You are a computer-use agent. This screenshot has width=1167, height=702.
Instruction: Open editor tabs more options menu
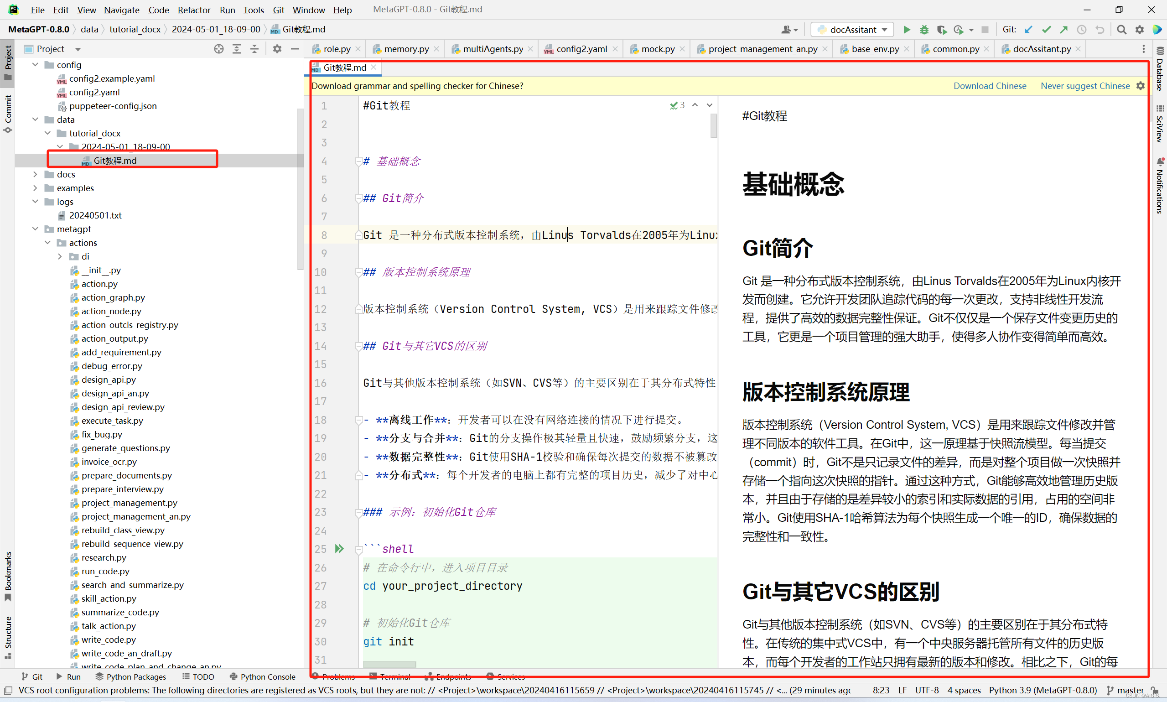[x=1143, y=49]
